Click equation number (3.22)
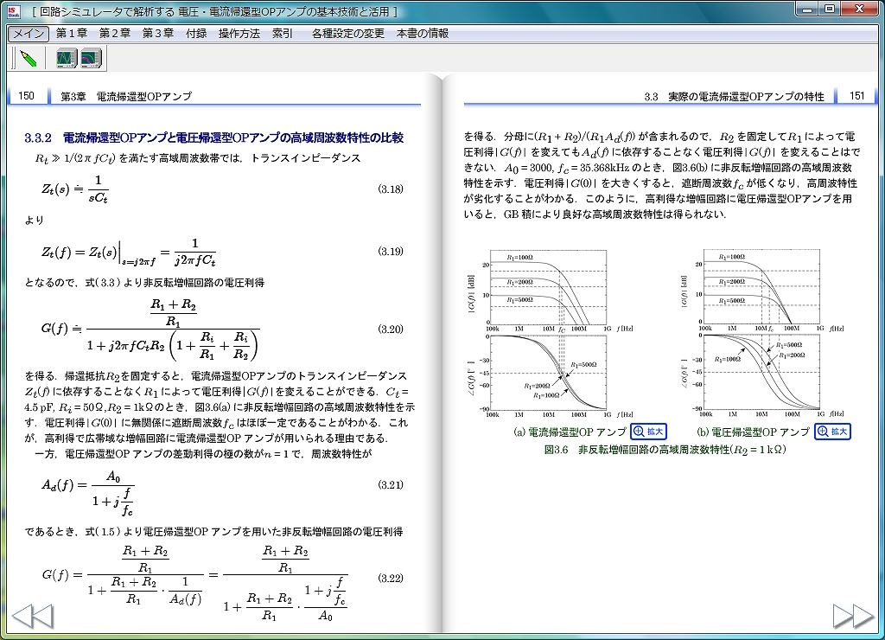Screen dimensions: 885x640 coord(391,578)
